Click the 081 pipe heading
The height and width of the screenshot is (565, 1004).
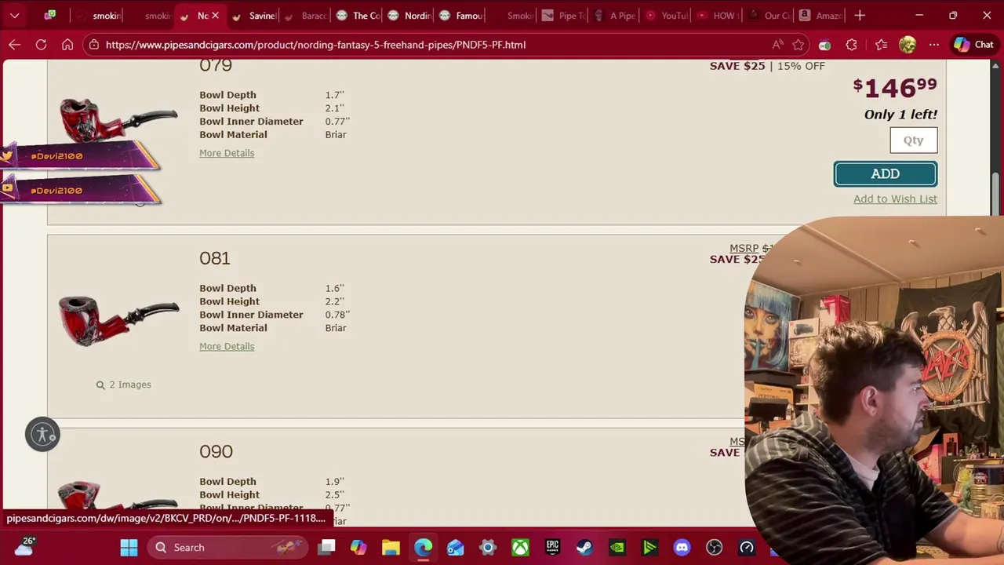[214, 258]
